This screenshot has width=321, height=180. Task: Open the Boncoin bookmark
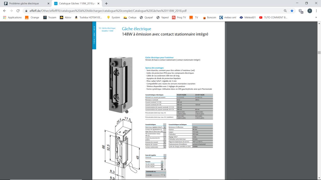pyautogui.click(x=209, y=17)
